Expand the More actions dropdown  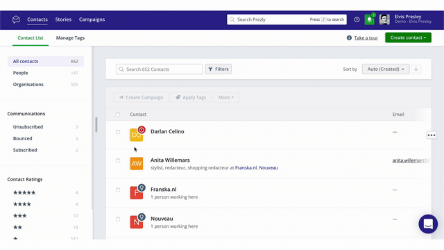(226, 97)
